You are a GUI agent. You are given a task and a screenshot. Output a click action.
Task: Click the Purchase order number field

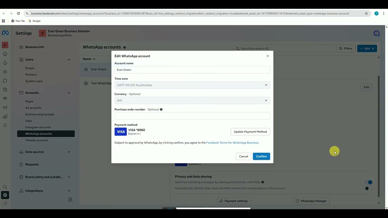click(x=192, y=116)
